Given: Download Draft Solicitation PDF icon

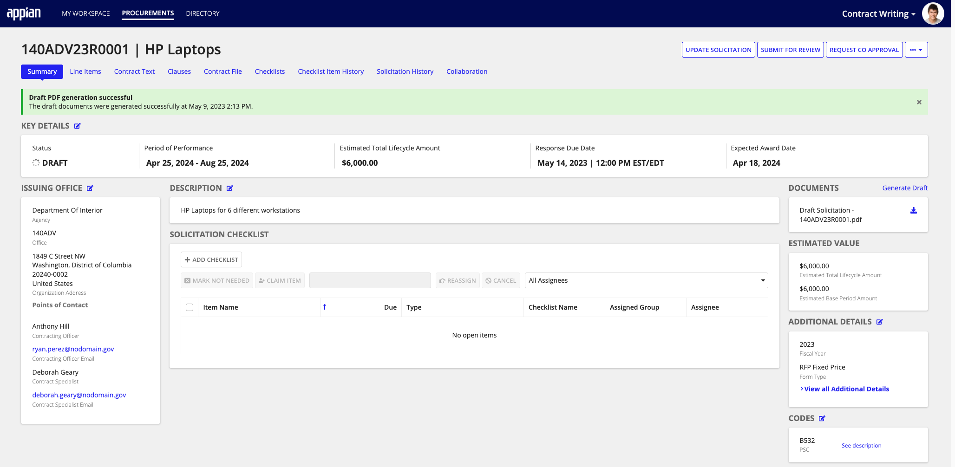Looking at the screenshot, I should 913,210.
